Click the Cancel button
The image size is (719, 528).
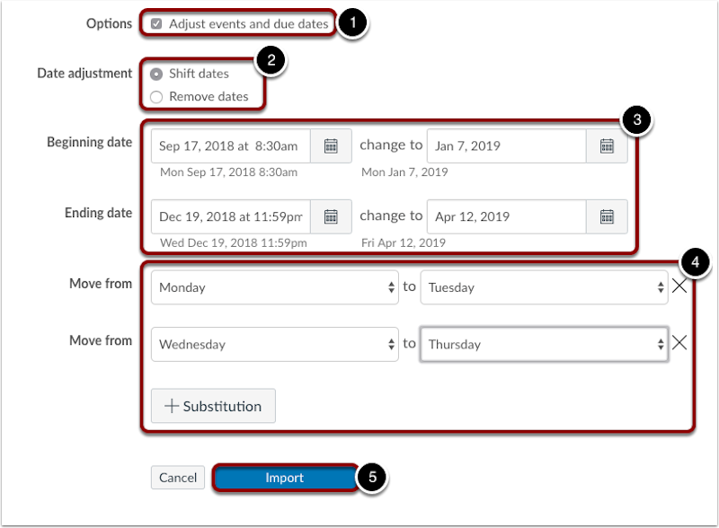pyautogui.click(x=178, y=478)
